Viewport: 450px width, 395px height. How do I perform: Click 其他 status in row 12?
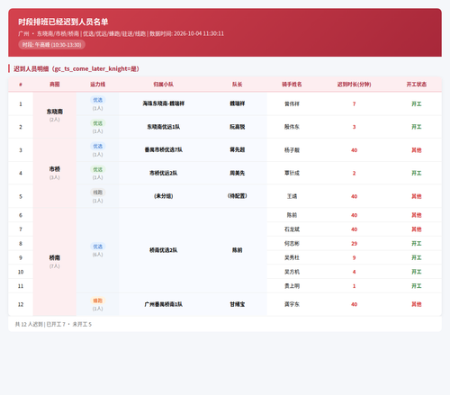(417, 304)
